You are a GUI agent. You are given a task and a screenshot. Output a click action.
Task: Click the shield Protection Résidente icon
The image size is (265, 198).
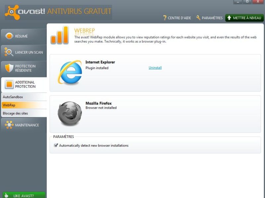point(9,68)
